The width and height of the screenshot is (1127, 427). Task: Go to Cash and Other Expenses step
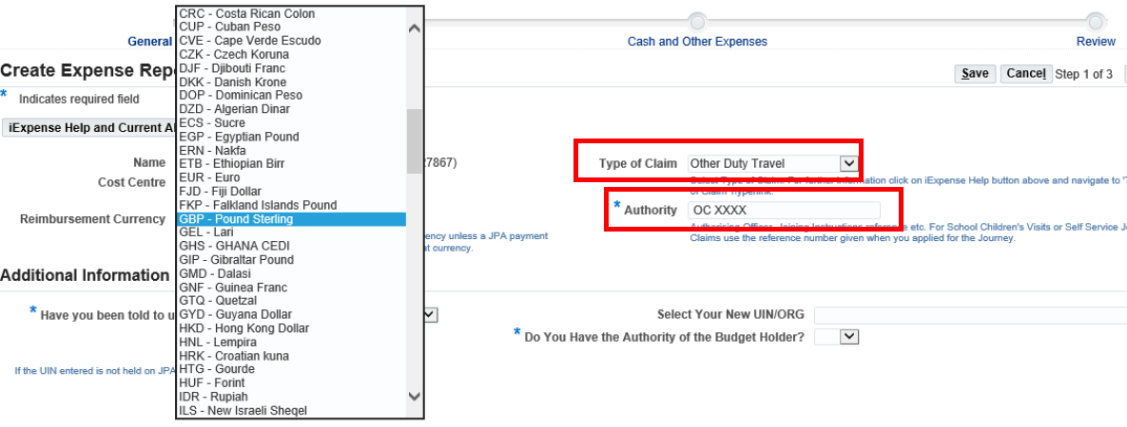(697, 42)
